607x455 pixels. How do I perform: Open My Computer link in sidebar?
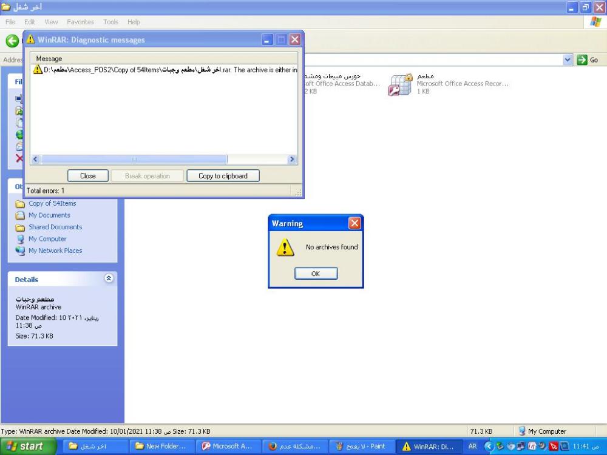point(47,238)
